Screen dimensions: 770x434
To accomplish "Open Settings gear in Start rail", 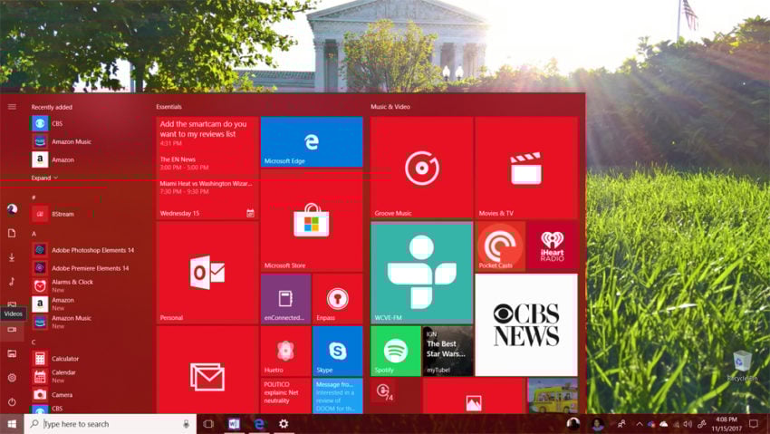I will (12, 378).
